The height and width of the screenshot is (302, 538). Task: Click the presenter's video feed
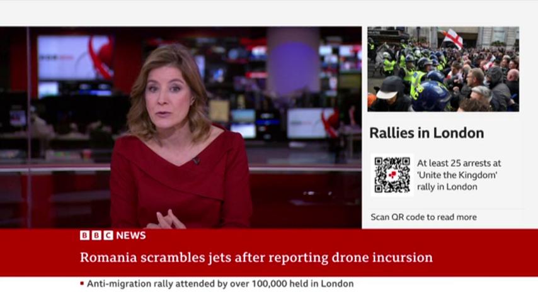pyautogui.click(x=181, y=128)
